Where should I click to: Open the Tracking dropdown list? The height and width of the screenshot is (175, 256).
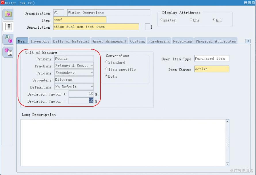coord(92,66)
